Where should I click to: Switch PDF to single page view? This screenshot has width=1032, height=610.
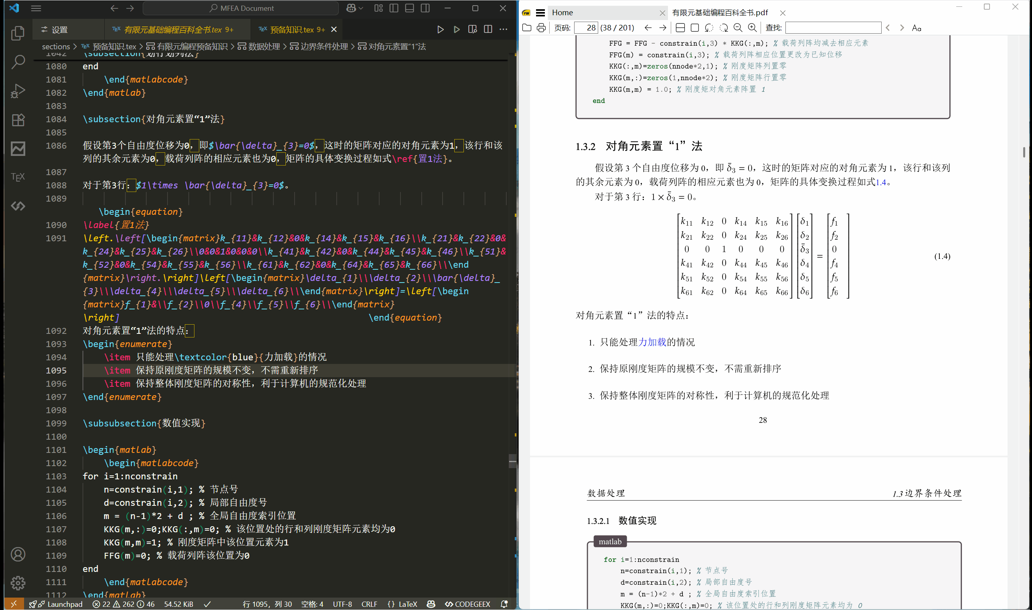pos(694,28)
